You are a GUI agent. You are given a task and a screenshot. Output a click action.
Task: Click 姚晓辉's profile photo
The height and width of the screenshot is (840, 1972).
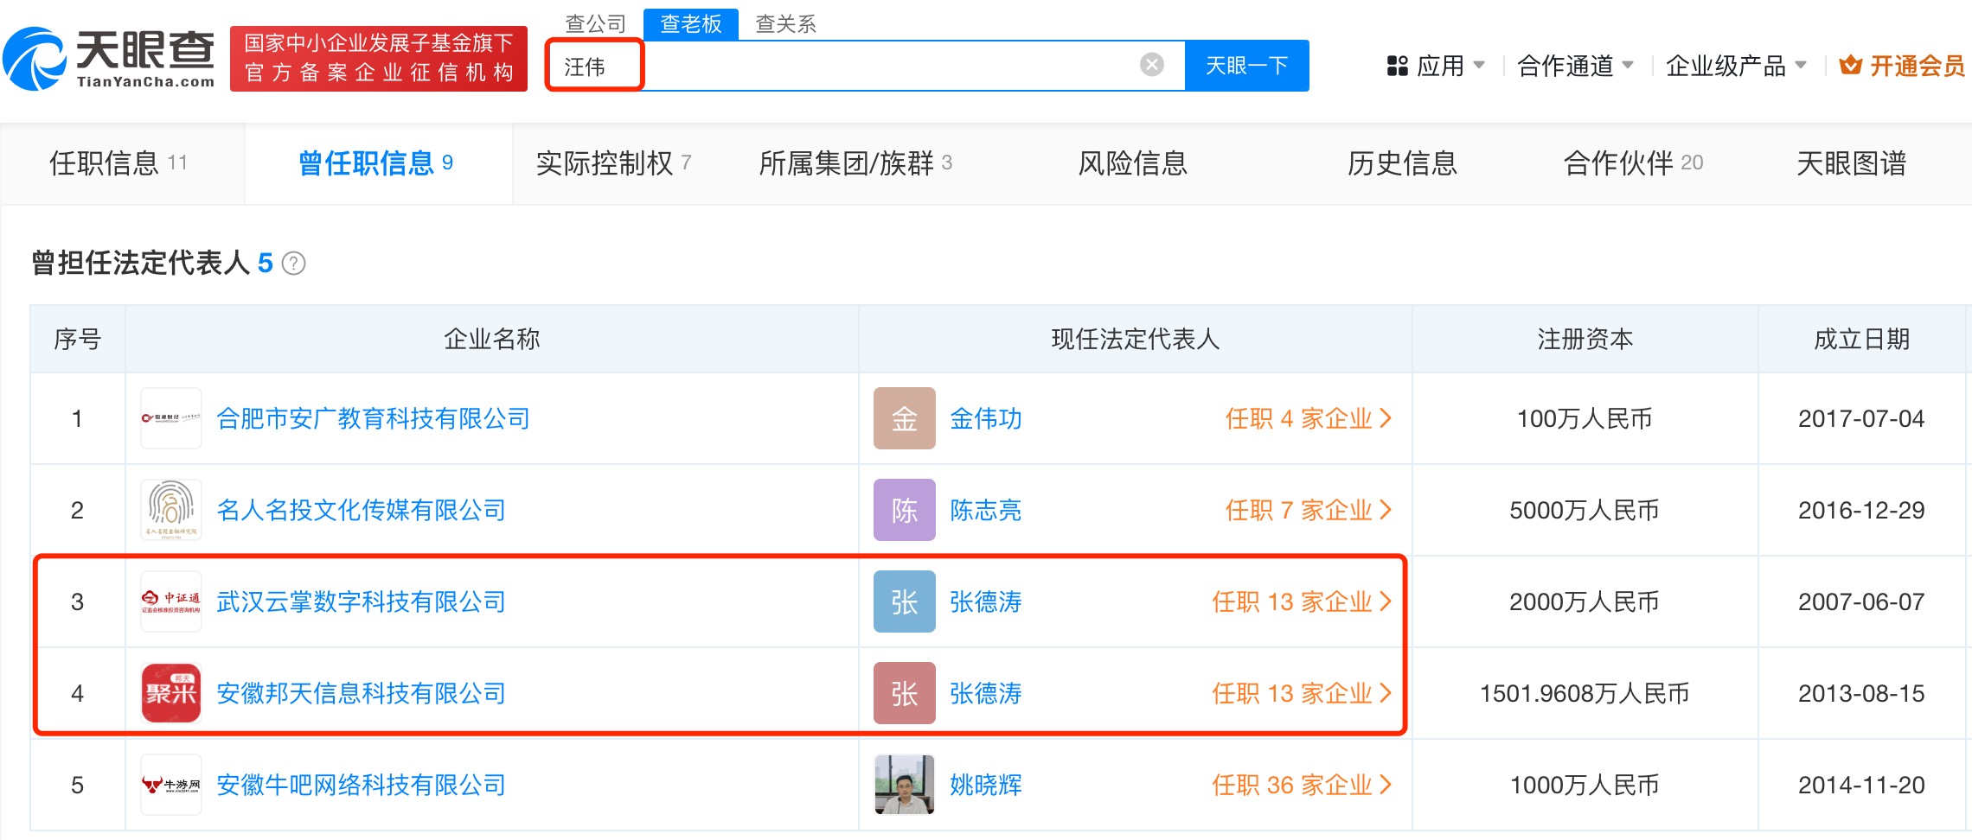[903, 785]
